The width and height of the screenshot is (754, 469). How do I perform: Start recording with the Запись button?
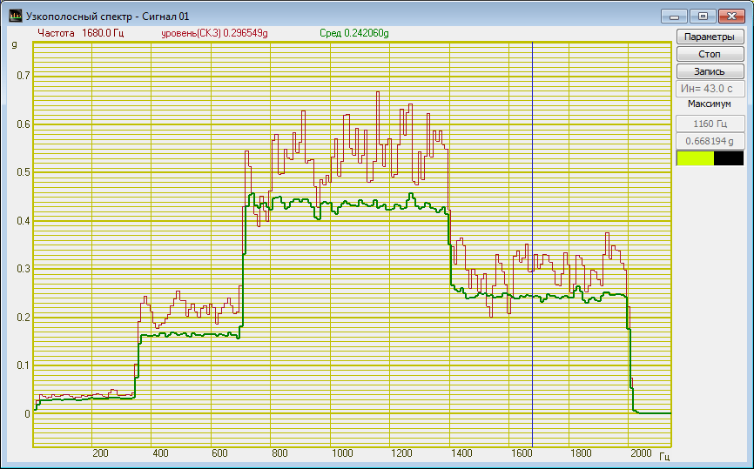click(x=710, y=71)
